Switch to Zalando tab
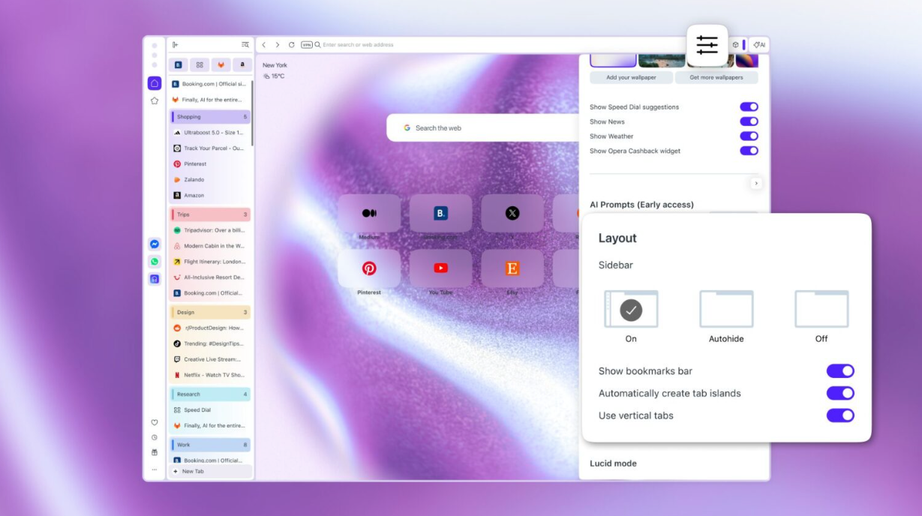Screen dimensions: 922x516 211,180
